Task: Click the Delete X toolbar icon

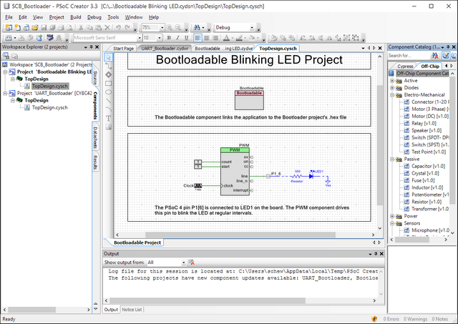Action: (x=107, y=28)
